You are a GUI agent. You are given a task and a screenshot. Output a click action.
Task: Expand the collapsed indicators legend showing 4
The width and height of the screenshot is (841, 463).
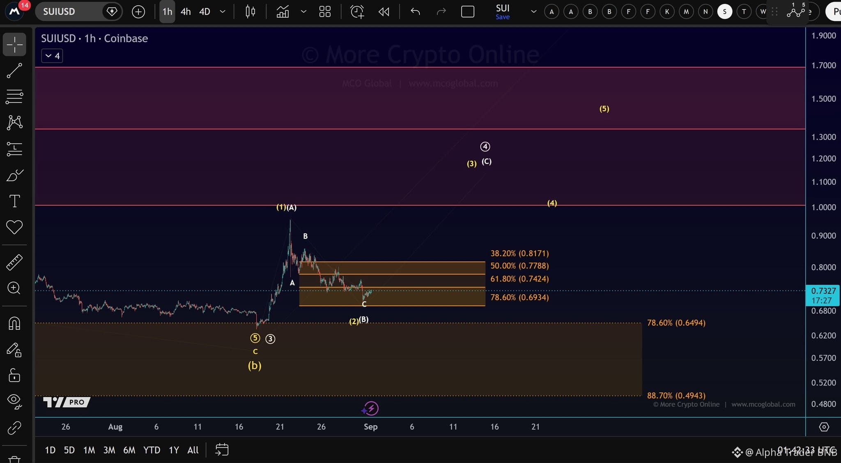pos(52,56)
